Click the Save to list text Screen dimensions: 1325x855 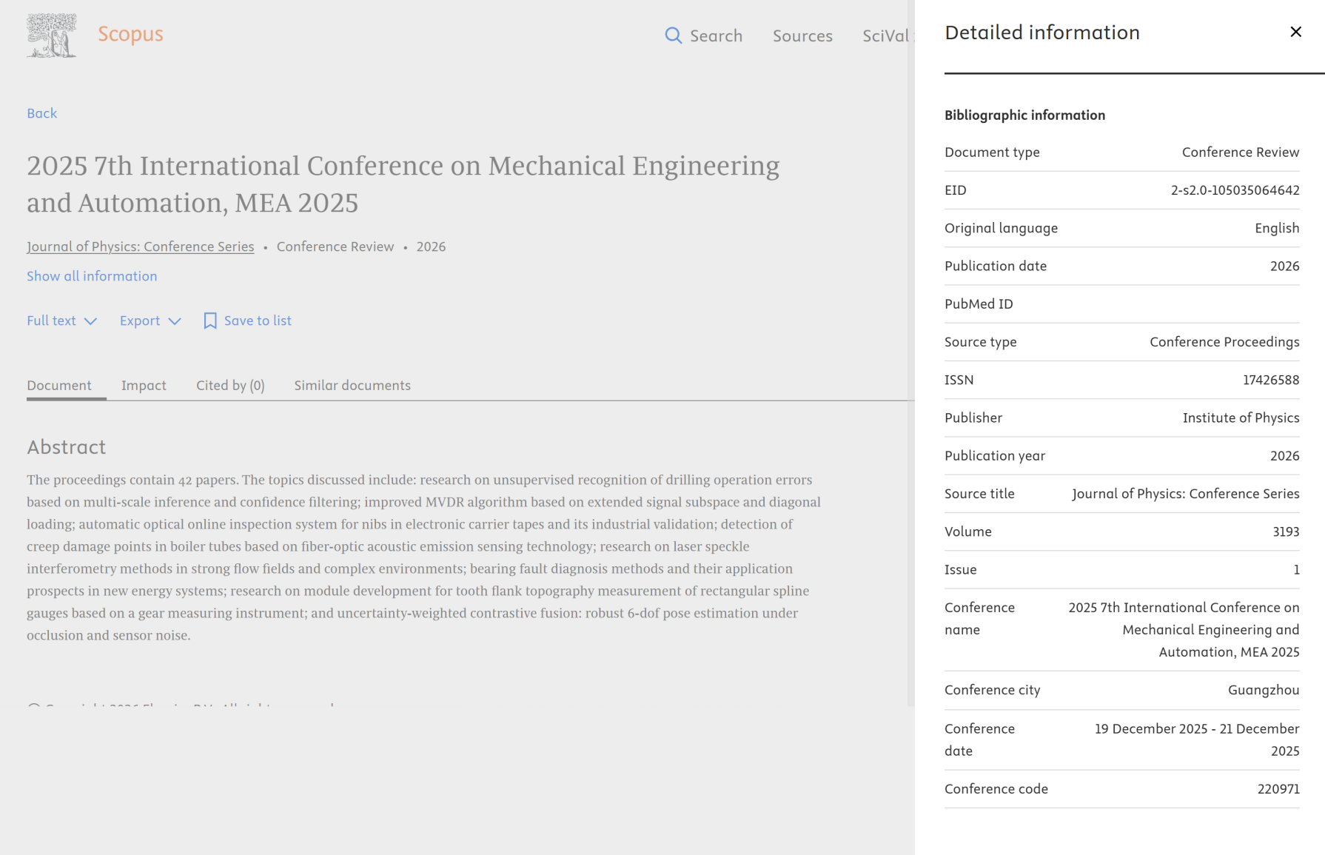coord(258,321)
